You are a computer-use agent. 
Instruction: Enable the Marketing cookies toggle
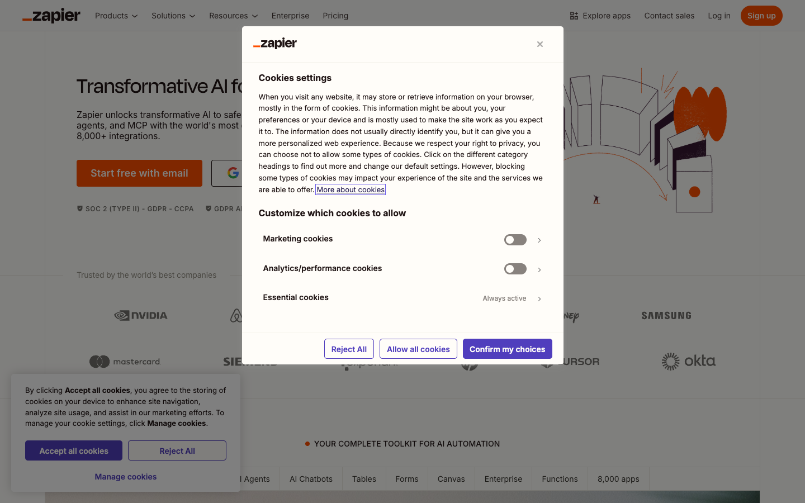click(515, 239)
